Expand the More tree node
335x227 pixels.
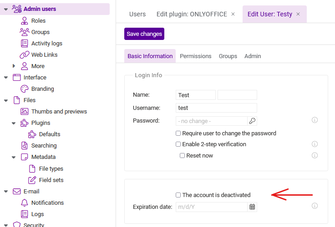(14, 66)
